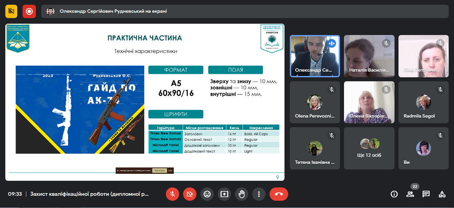Click Olena Perevozni... participant tile
The height and width of the screenshot is (208, 454).
click(x=315, y=102)
